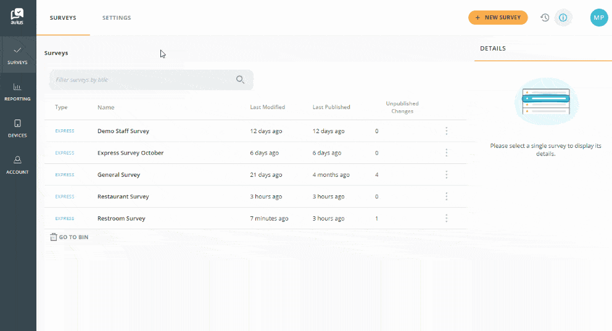Open options menu for Restroom Survey
This screenshot has width=612, height=331.
click(x=446, y=219)
